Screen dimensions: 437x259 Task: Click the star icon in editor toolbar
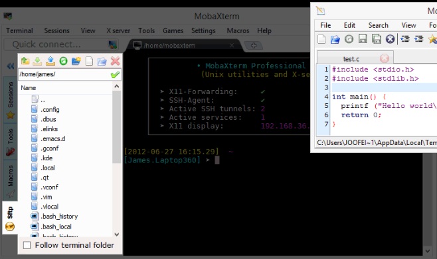[432, 39]
